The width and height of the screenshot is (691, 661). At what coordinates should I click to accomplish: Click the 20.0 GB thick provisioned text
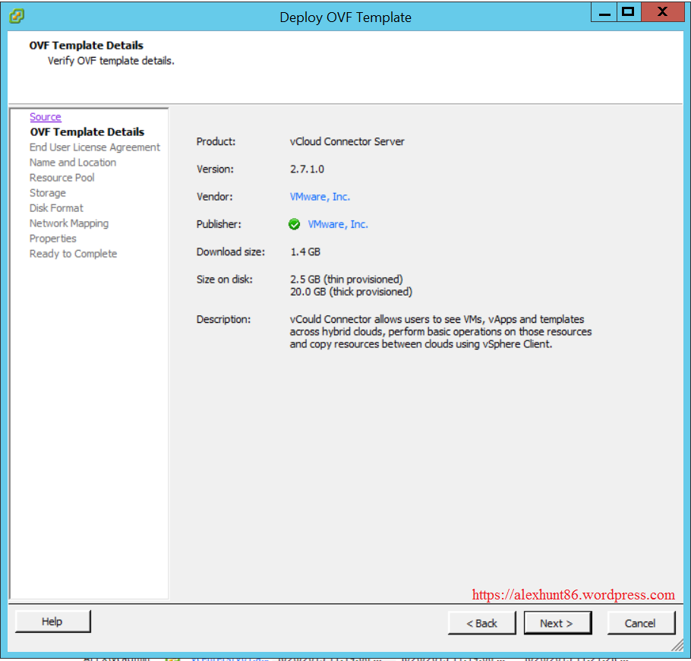352,292
